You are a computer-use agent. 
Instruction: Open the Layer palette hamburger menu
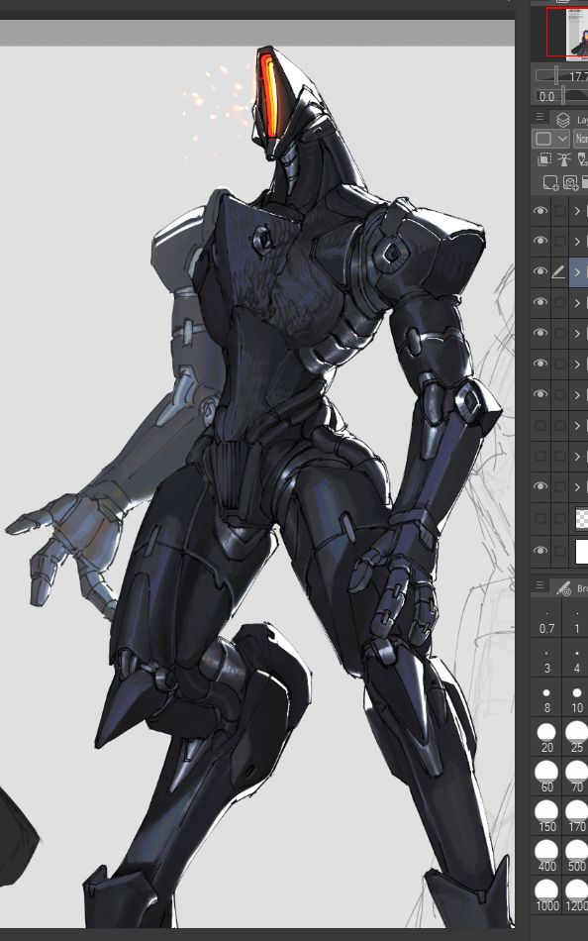(x=539, y=118)
